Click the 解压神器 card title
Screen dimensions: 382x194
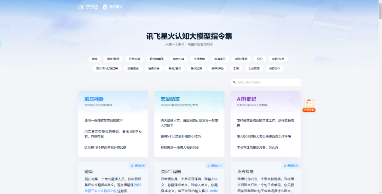[x=94, y=99]
